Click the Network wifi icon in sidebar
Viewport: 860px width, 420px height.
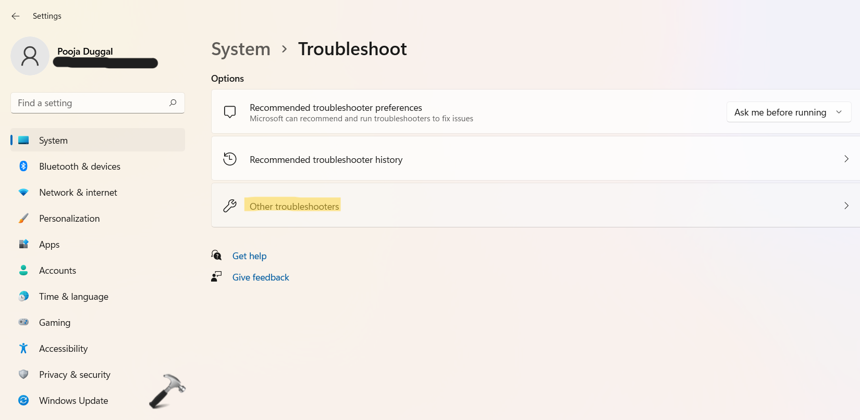23,192
